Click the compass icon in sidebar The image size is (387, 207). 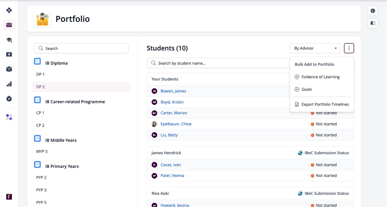click(x=9, y=99)
